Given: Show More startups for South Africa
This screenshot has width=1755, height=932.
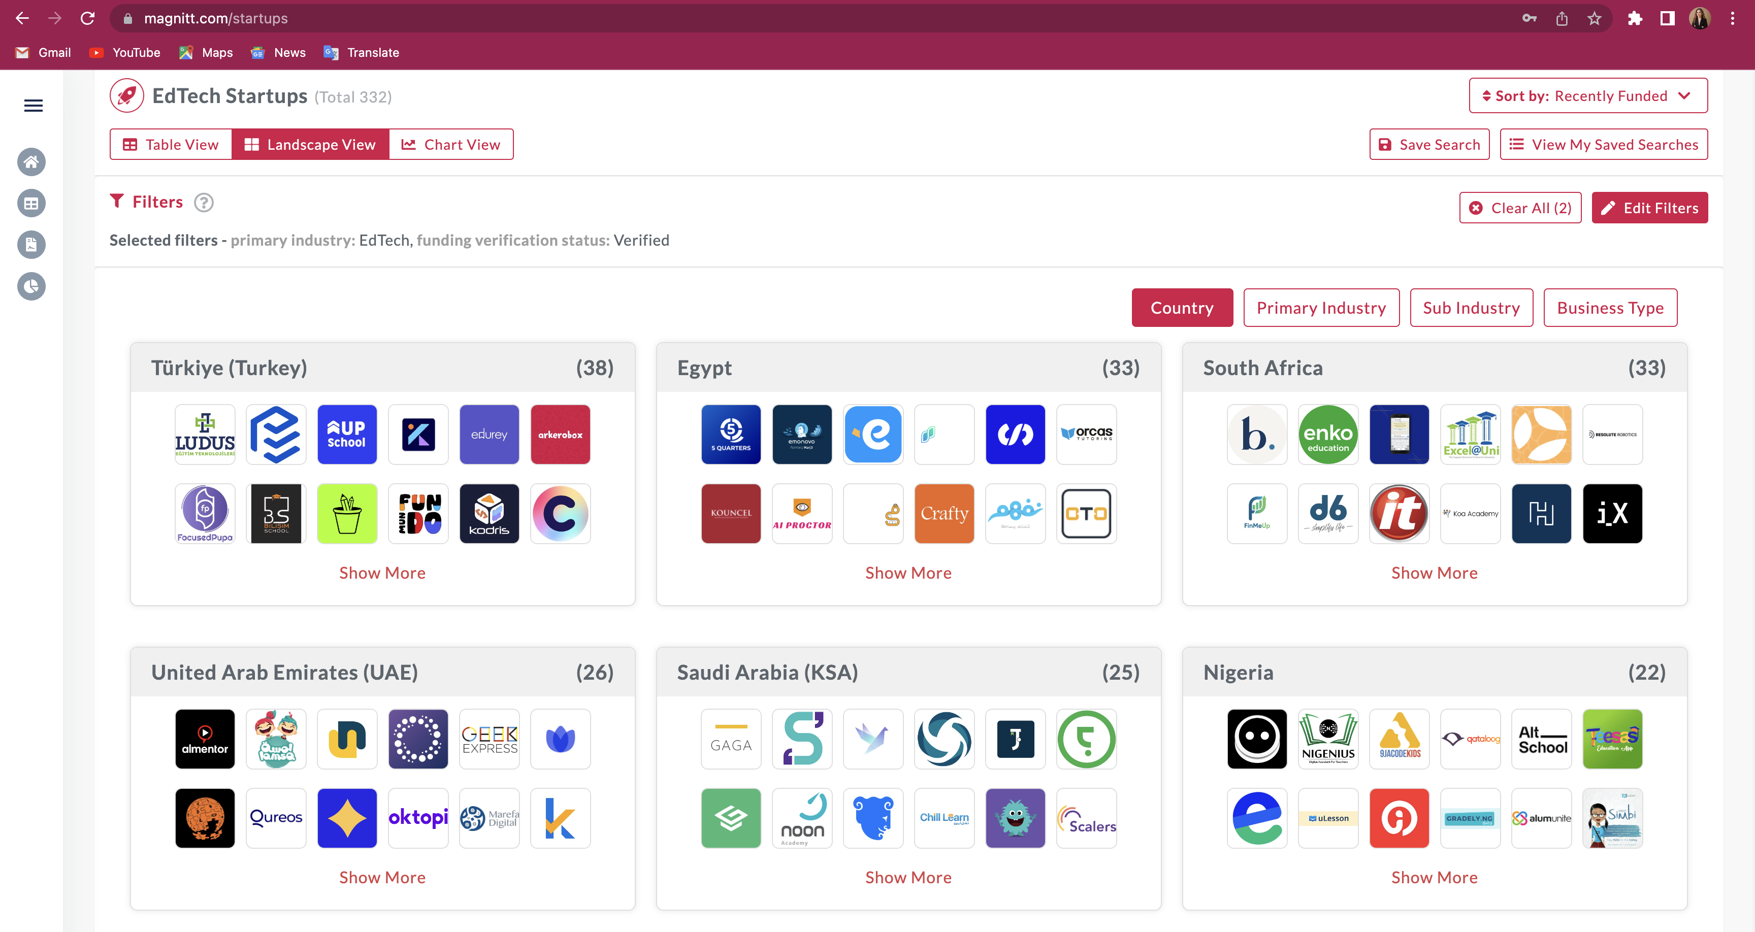Looking at the screenshot, I should coord(1434,573).
